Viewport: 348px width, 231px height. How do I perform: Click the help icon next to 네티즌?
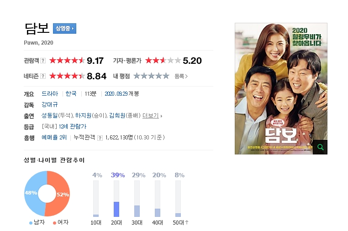click(43, 76)
